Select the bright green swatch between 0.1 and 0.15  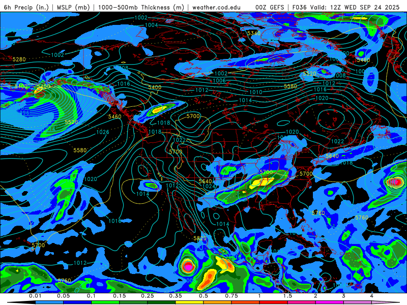(105, 302)
